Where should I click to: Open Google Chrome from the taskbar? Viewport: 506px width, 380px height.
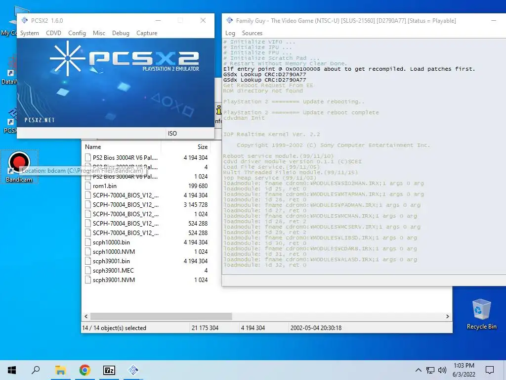(x=84, y=370)
